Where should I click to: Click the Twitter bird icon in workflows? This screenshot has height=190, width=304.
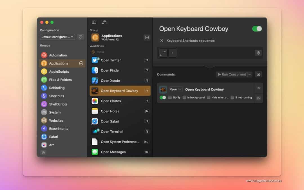pyautogui.click(x=95, y=60)
